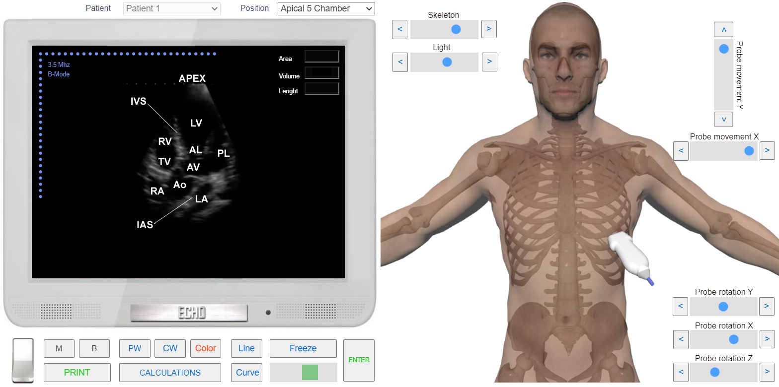This screenshot has width=779, height=387.
Task: Click Probe rotation X left arrow
Action: pos(681,339)
